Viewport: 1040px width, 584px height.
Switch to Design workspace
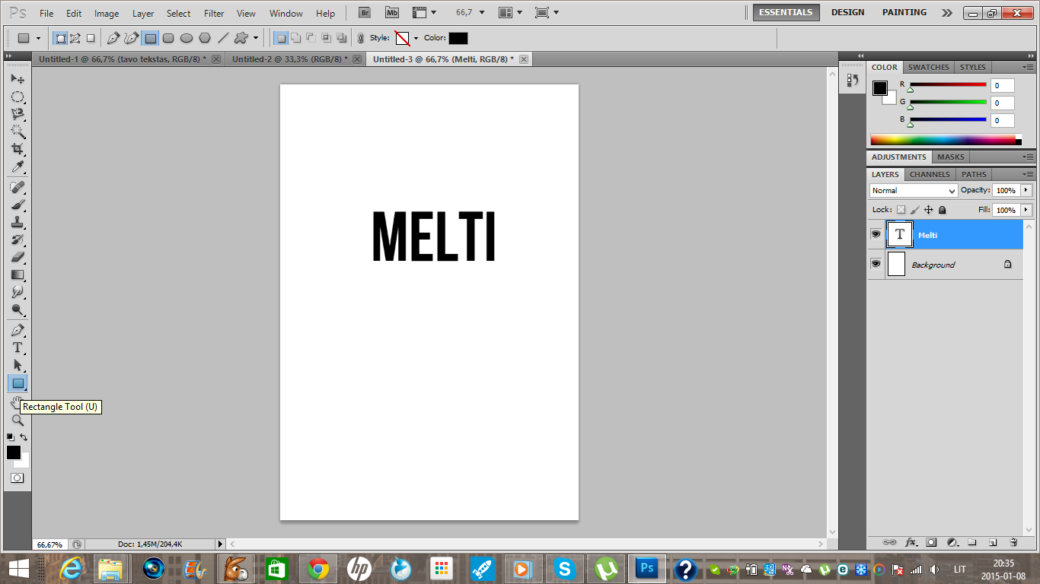click(x=847, y=12)
